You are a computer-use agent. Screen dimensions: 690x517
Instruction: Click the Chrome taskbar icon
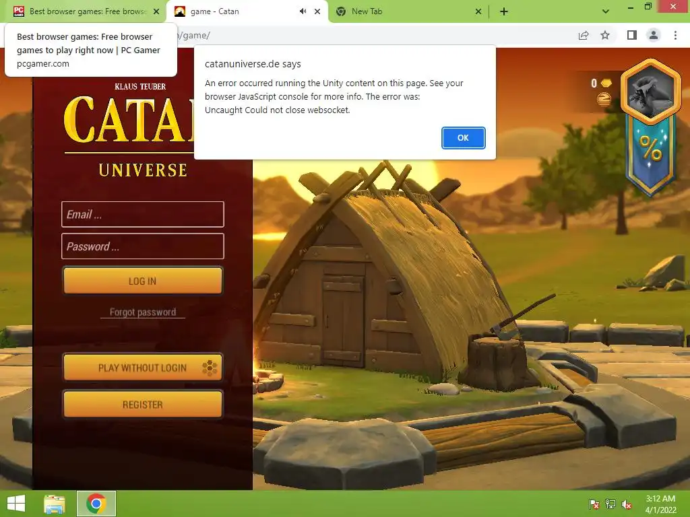coord(96,504)
